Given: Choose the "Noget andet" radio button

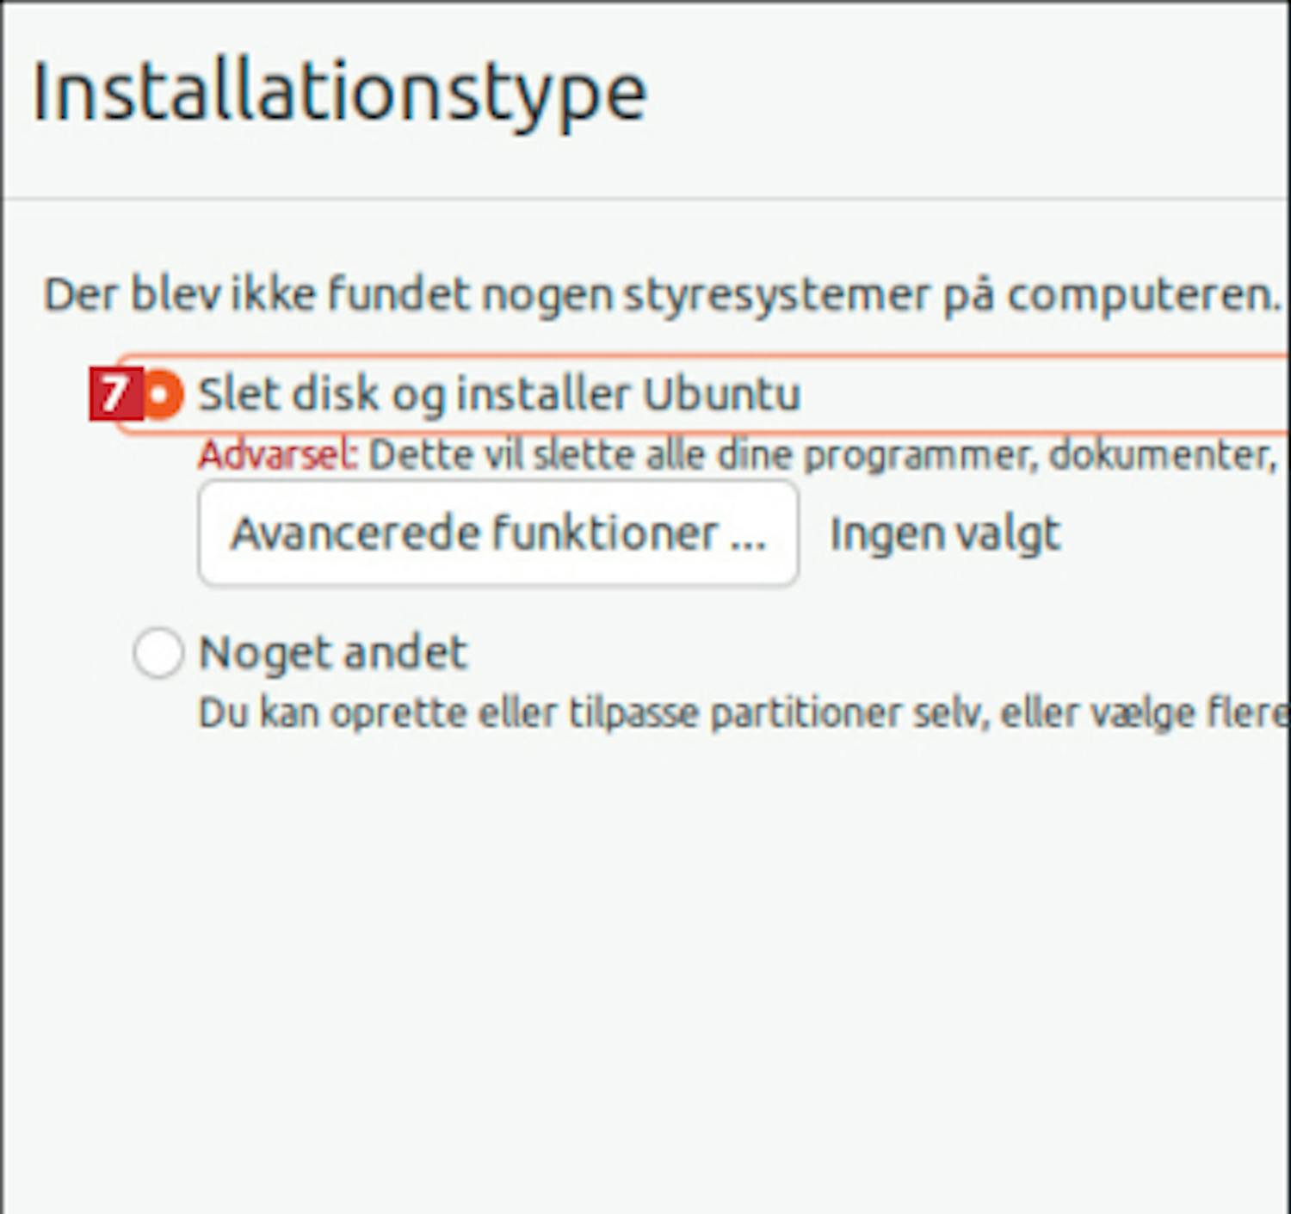Looking at the screenshot, I should pos(158,652).
